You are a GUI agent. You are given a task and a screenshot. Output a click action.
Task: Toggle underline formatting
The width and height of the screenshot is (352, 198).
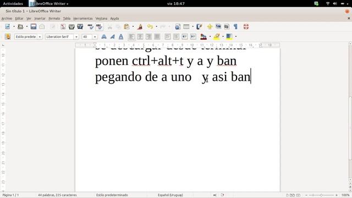pos(121,36)
